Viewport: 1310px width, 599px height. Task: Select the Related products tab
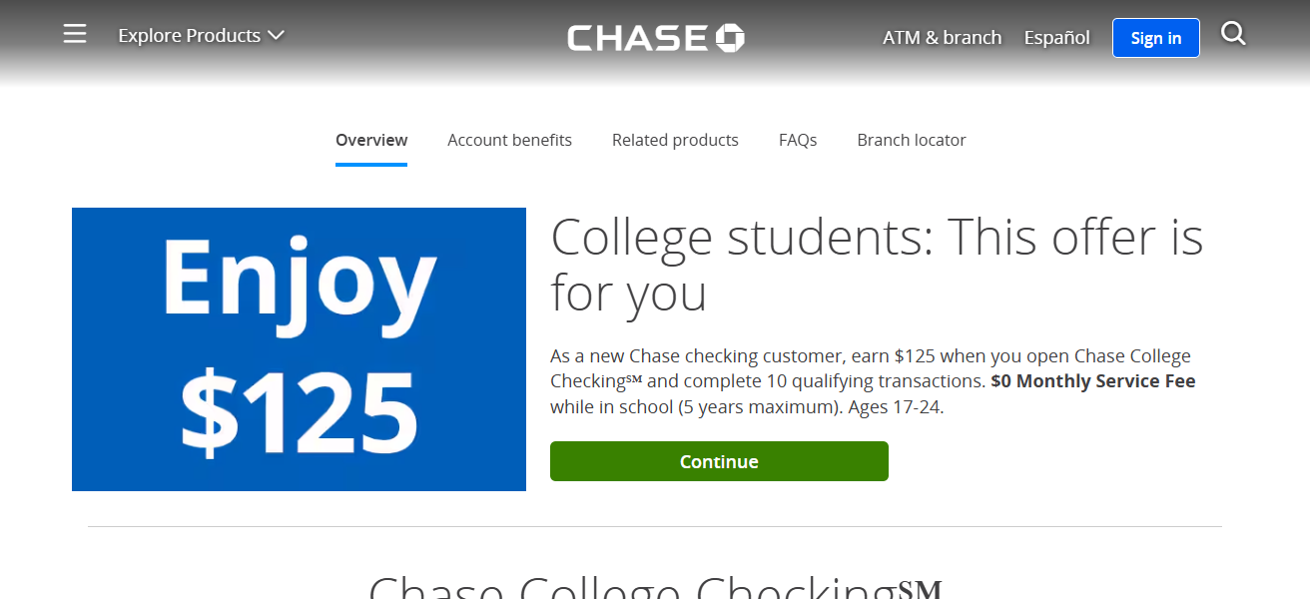675,140
